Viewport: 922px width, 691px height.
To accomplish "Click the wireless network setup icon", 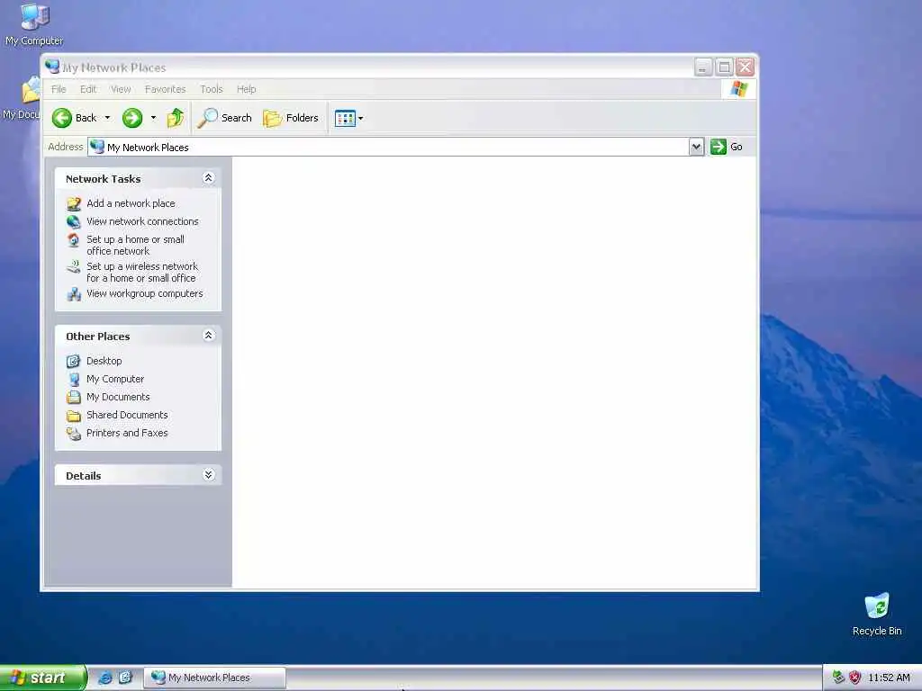I will click(x=74, y=267).
